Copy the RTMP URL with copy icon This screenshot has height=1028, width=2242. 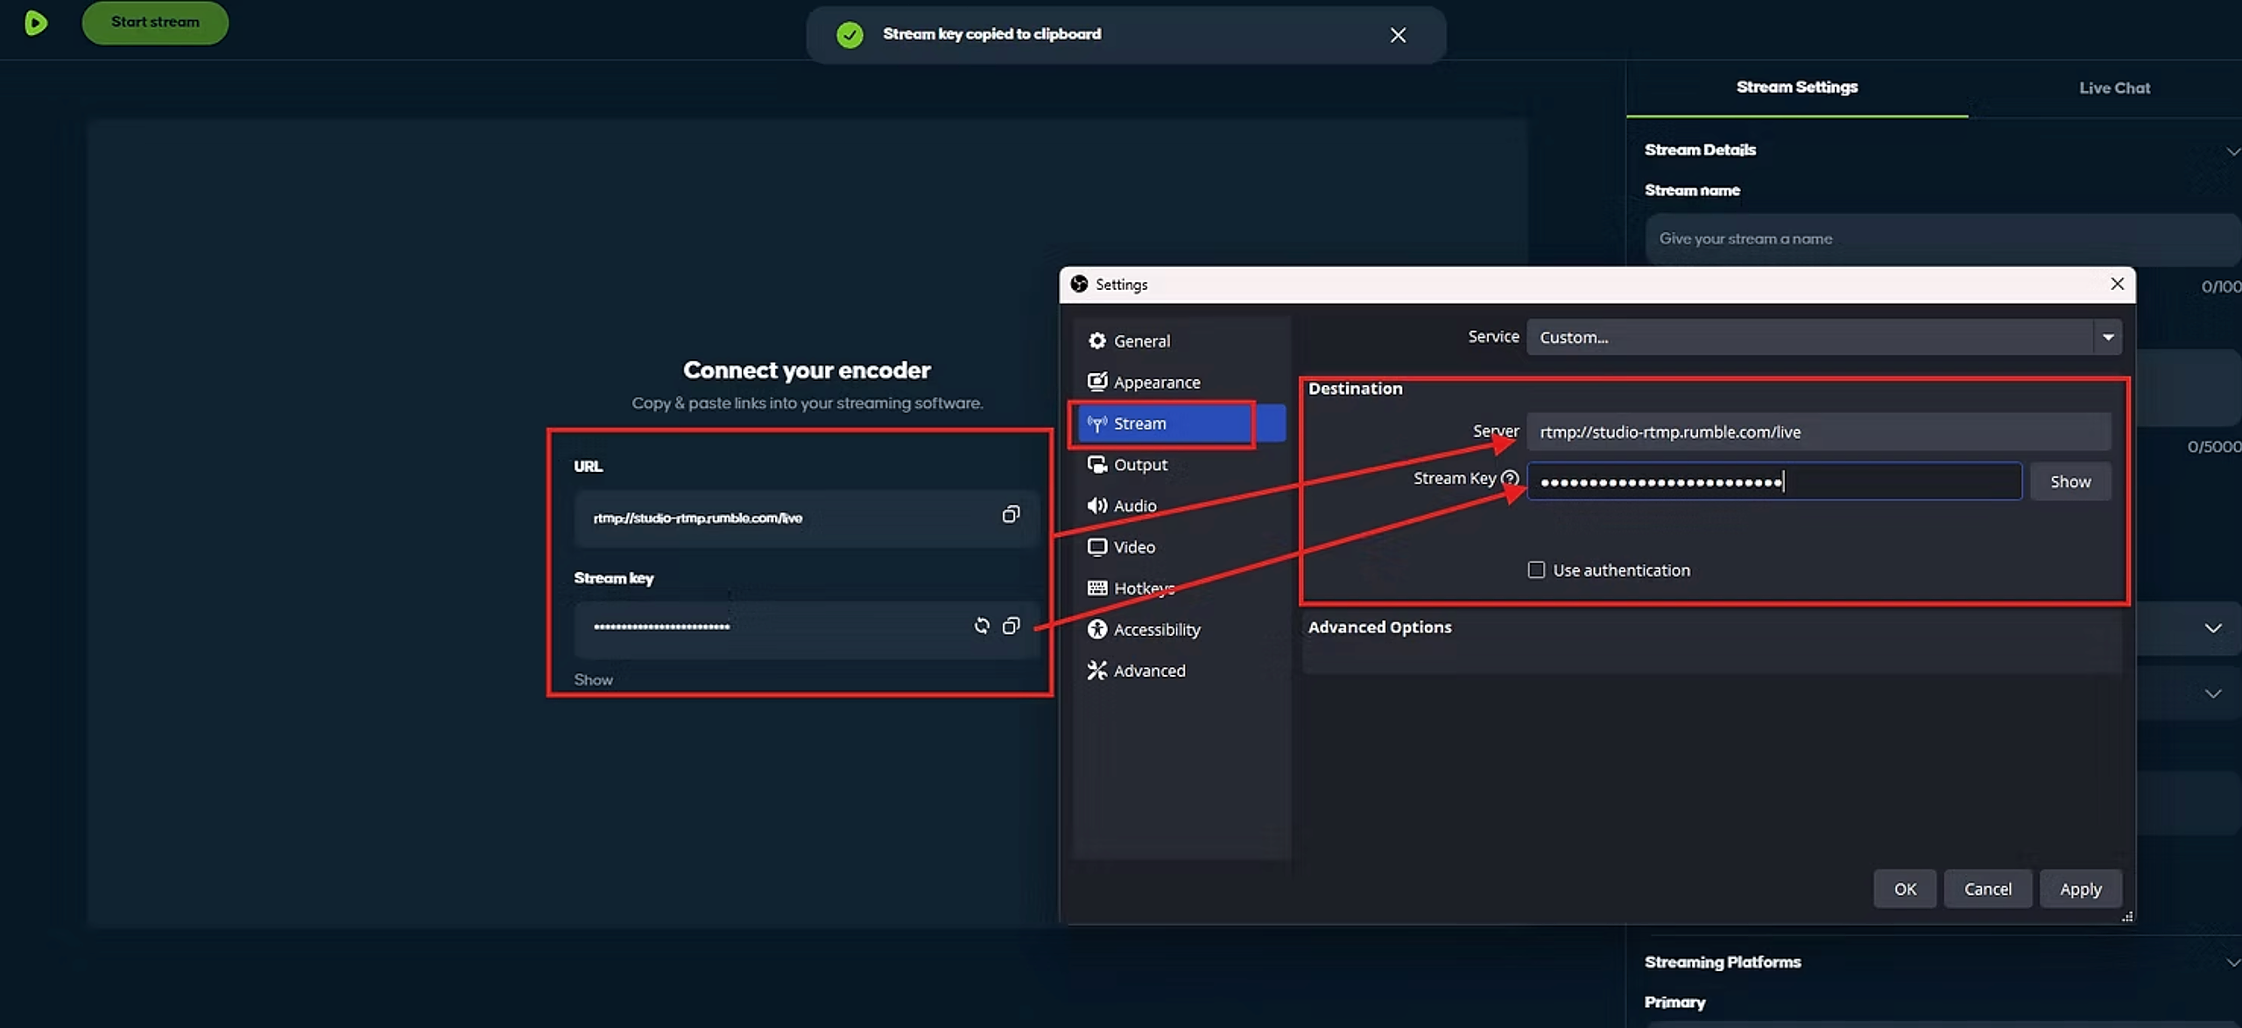[x=1011, y=515]
